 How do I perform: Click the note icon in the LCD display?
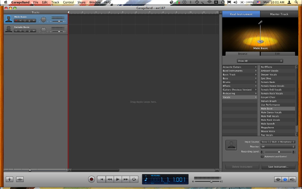(x=146, y=179)
